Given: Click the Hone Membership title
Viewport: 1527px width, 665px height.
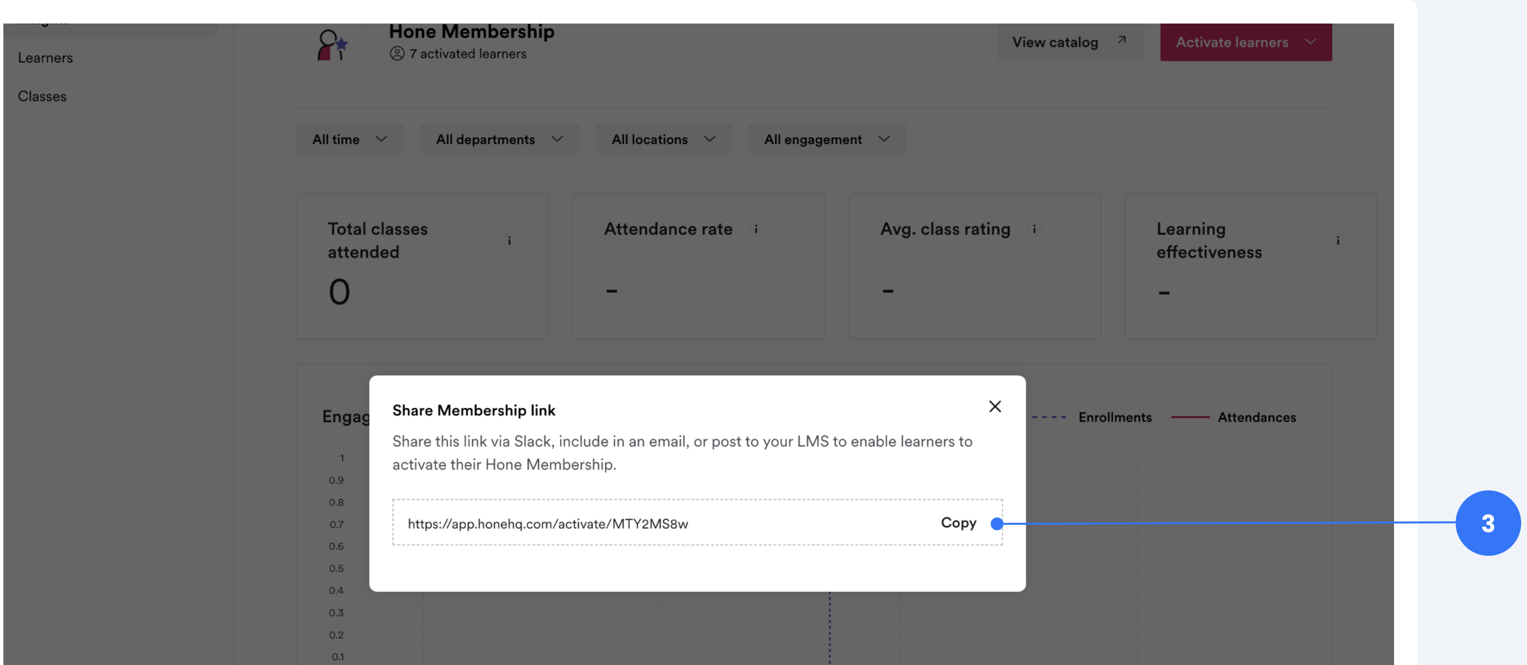Looking at the screenshot, I should pos(471,31).
